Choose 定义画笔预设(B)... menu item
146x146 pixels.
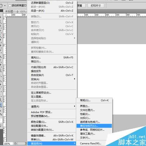tap(52, 93)
